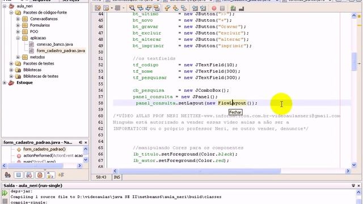Collapse the aula_neri project node

(5, 6)
